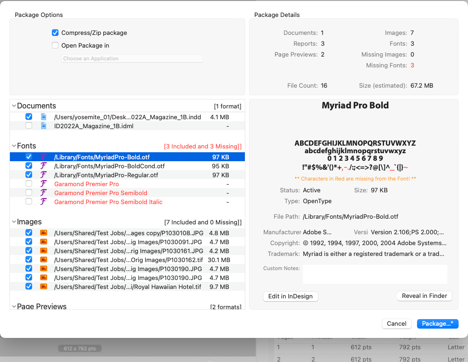Disable the Compress/Zip package checkbox
This screenshot has height=362, width=468.
pos(55,33)
